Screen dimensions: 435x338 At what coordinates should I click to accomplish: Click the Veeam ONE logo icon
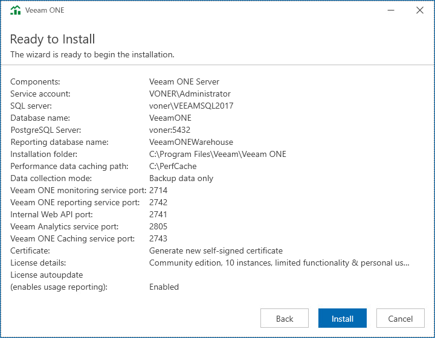16,10
